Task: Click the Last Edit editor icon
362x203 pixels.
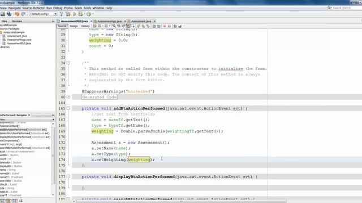Action: tap(94, 26)
